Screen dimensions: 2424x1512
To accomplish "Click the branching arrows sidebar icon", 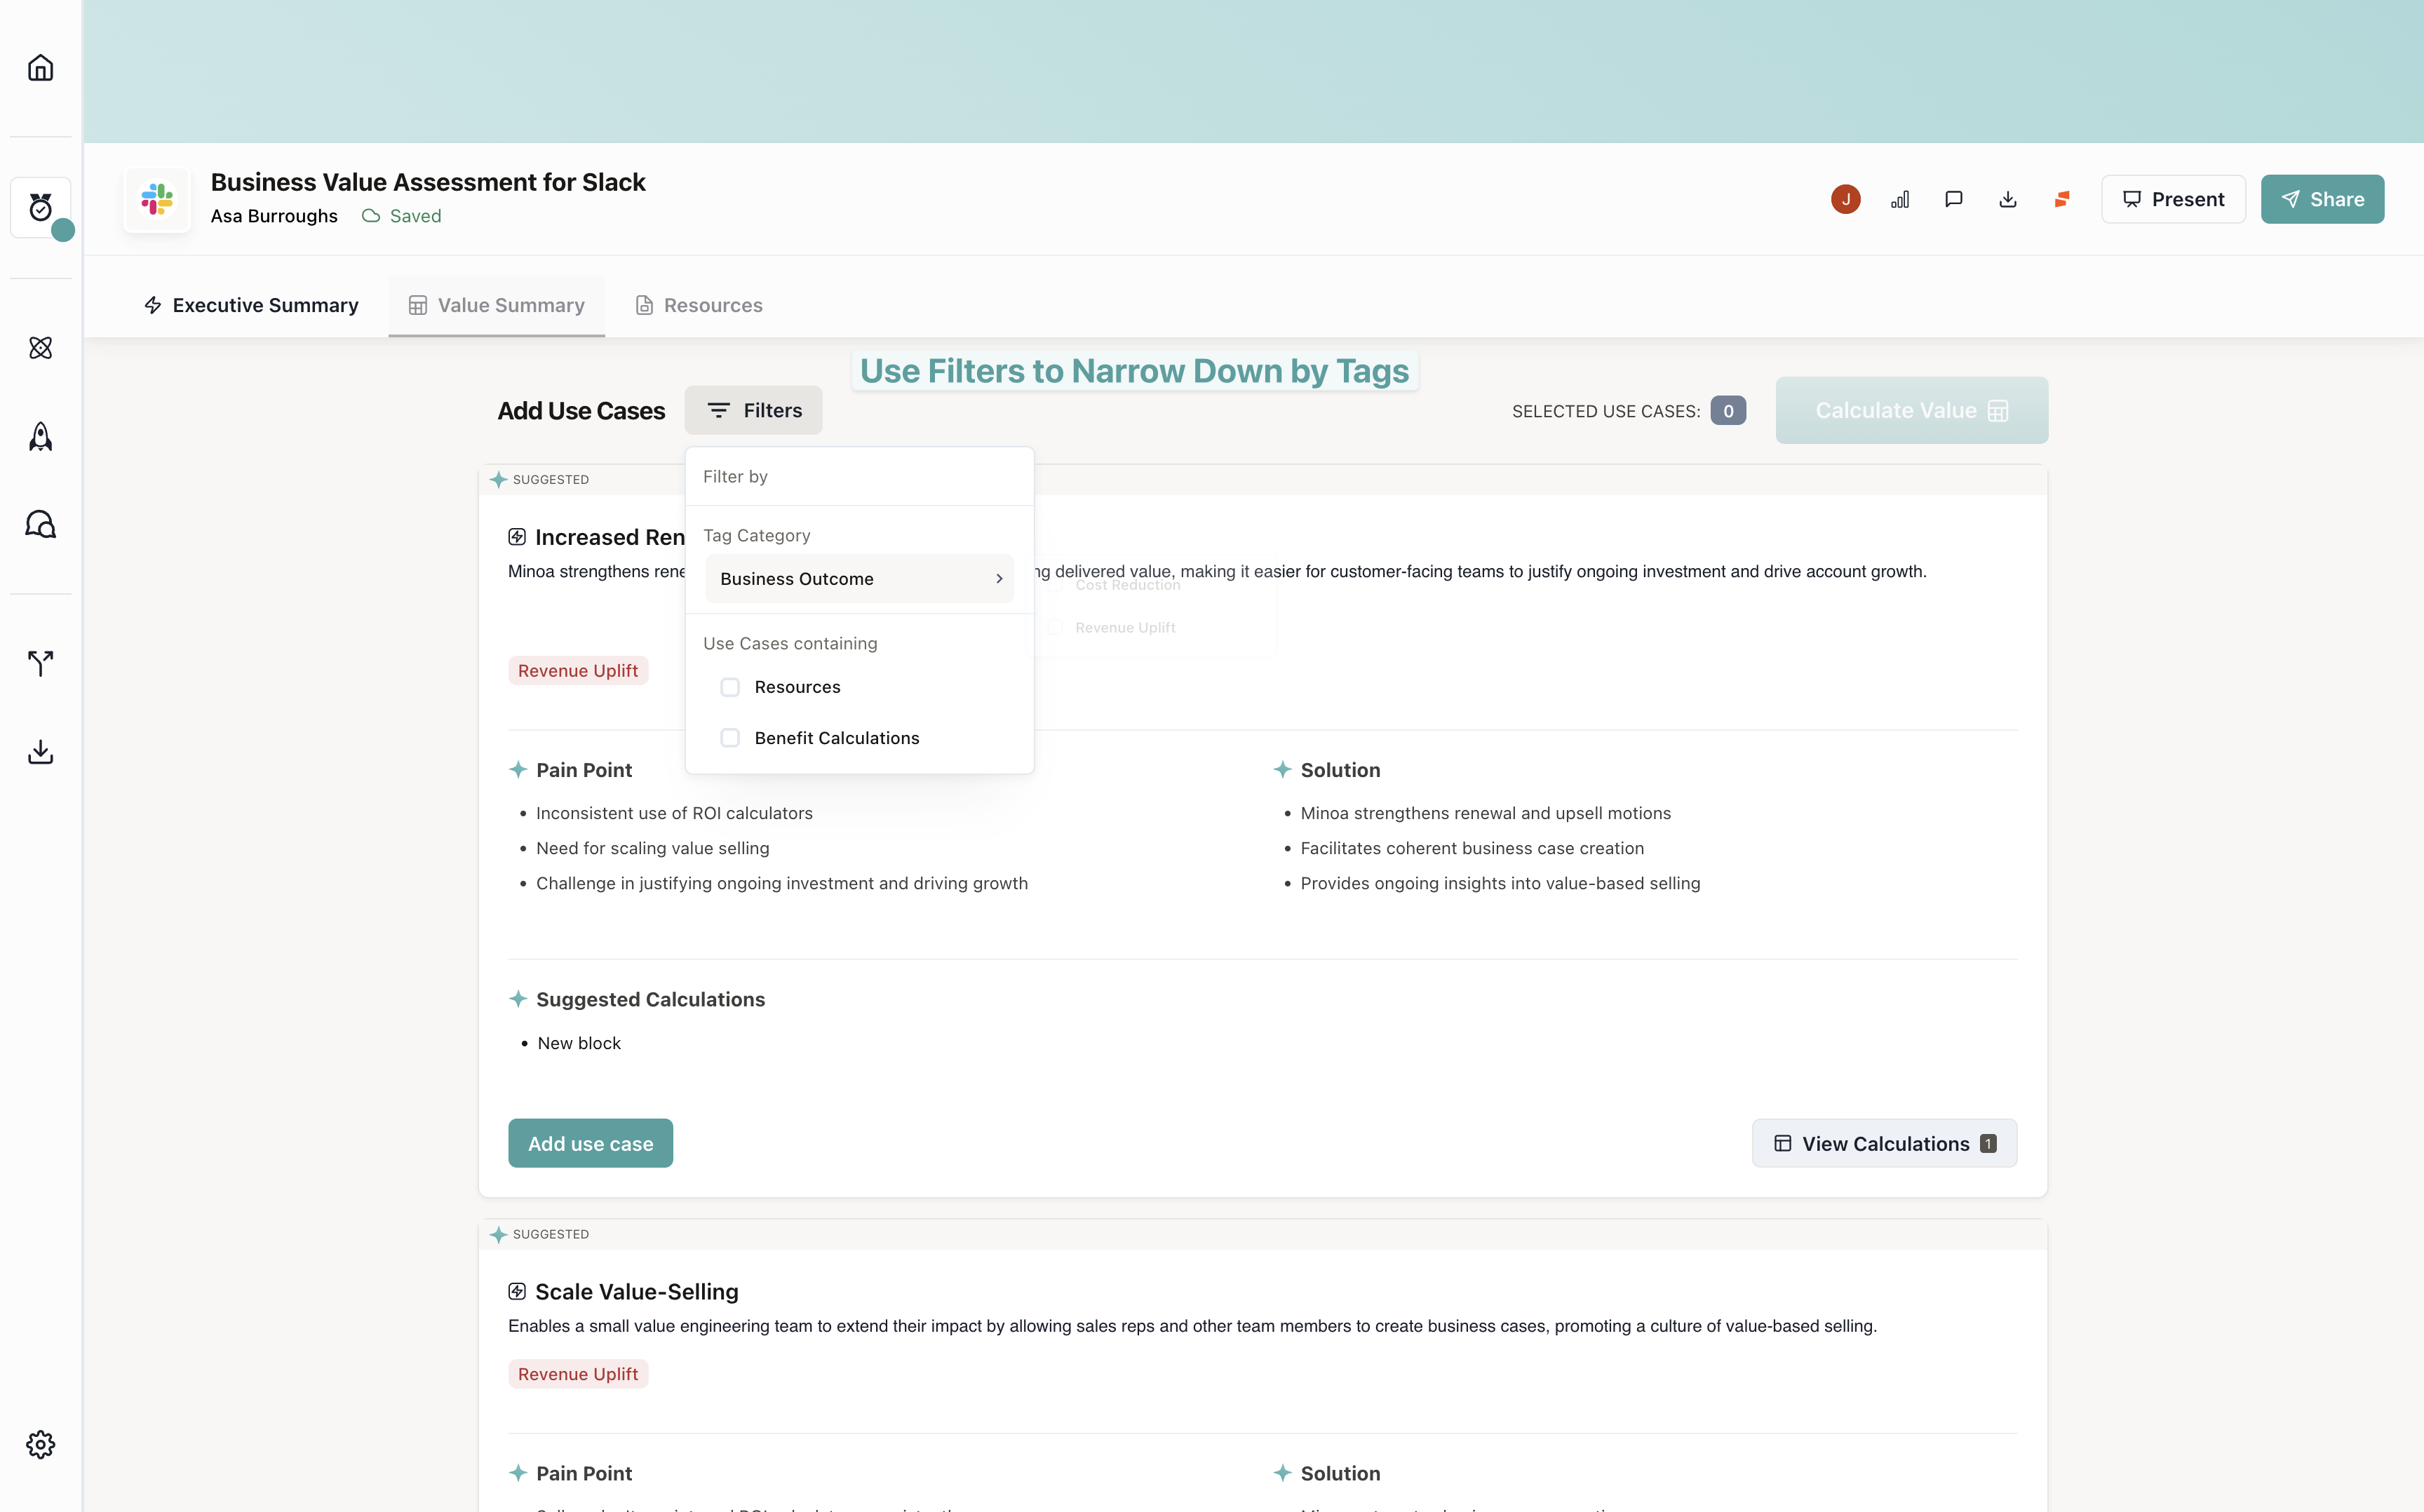I will point(40,662).
